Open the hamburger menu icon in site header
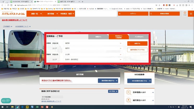The width and height of the screenshot is (194, 109). pyautogui.click(x=191, y=14)
